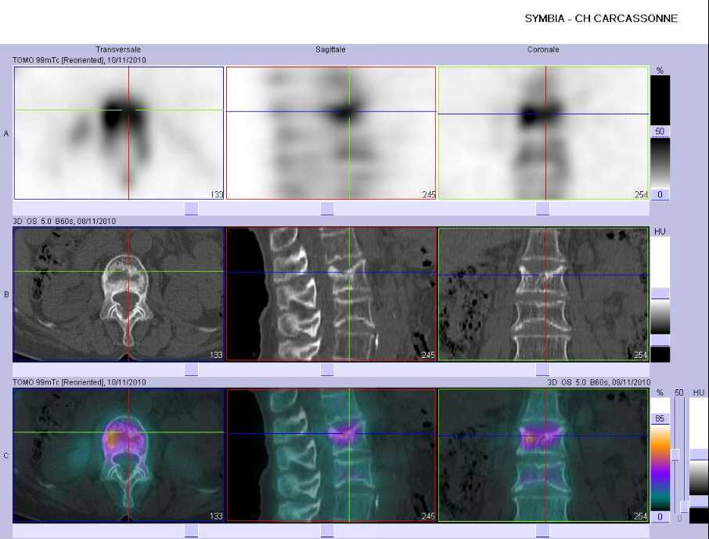
Task: Select the transversal SPECT image in row A
Action: coord(119,133)
